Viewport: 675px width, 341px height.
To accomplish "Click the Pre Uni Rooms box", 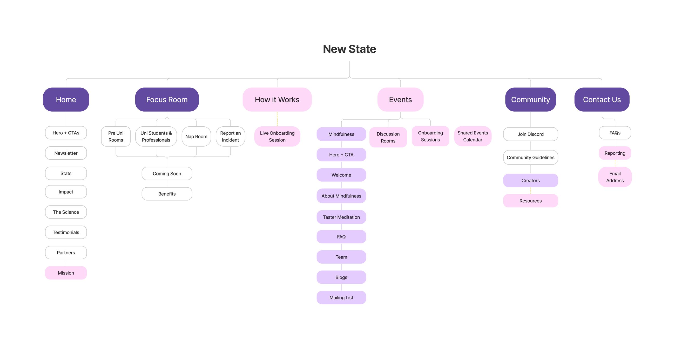I will [x=116, y=137].
